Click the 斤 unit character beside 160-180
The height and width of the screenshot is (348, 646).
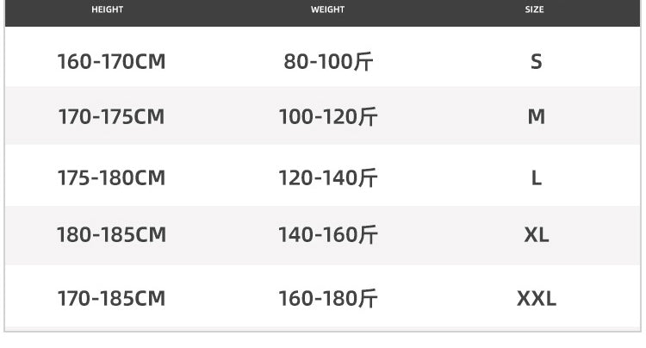click(368, 298)
